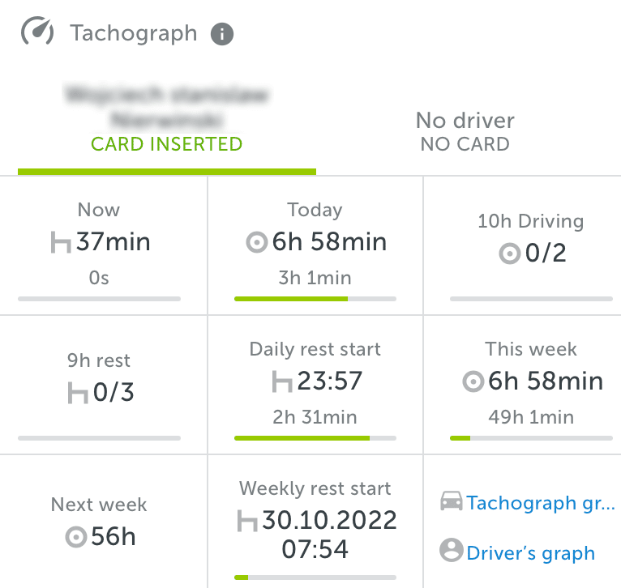Screen dimensions: 621x588
Task: Click the Today driving progress bar
Action: pyautogui.click(x=315, y=299)
